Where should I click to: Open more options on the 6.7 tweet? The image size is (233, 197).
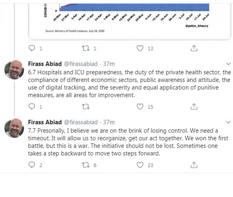point(228,64)
